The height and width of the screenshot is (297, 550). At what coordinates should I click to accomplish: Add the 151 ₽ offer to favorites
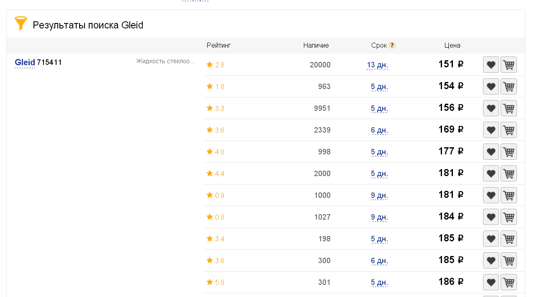491,65
